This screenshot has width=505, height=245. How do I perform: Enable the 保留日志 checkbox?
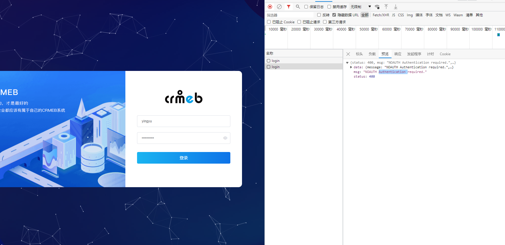[306, 7]
